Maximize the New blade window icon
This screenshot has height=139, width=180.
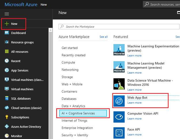coord(179,12)
